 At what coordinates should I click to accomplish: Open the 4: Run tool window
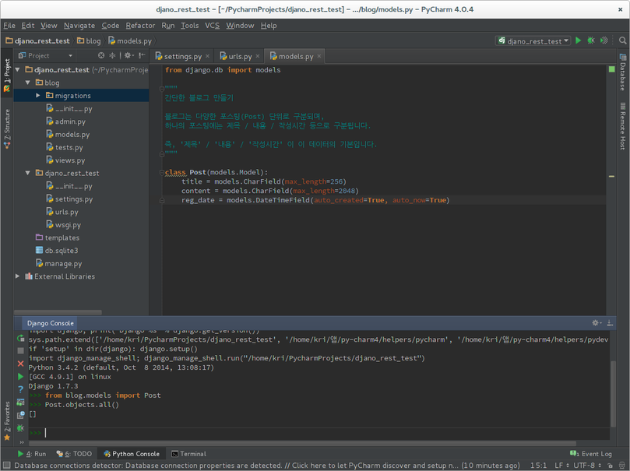pyautogui.click(x=31, y=454)
